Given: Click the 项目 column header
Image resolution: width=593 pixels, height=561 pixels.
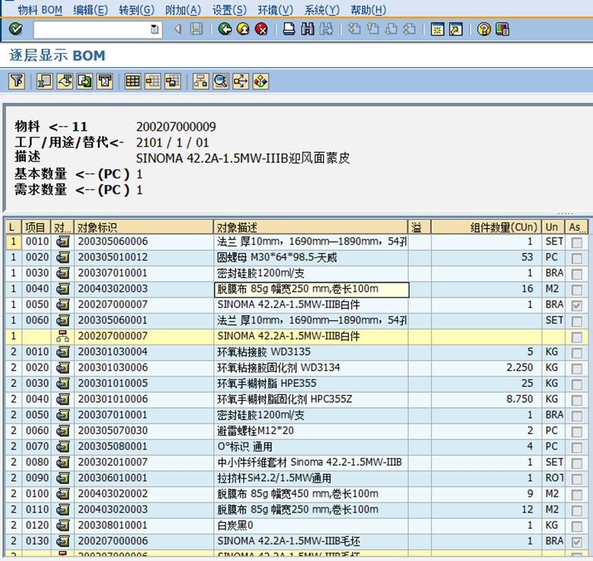Looking at the screenshot, I should pyautogui.click(x=36, y=227).
